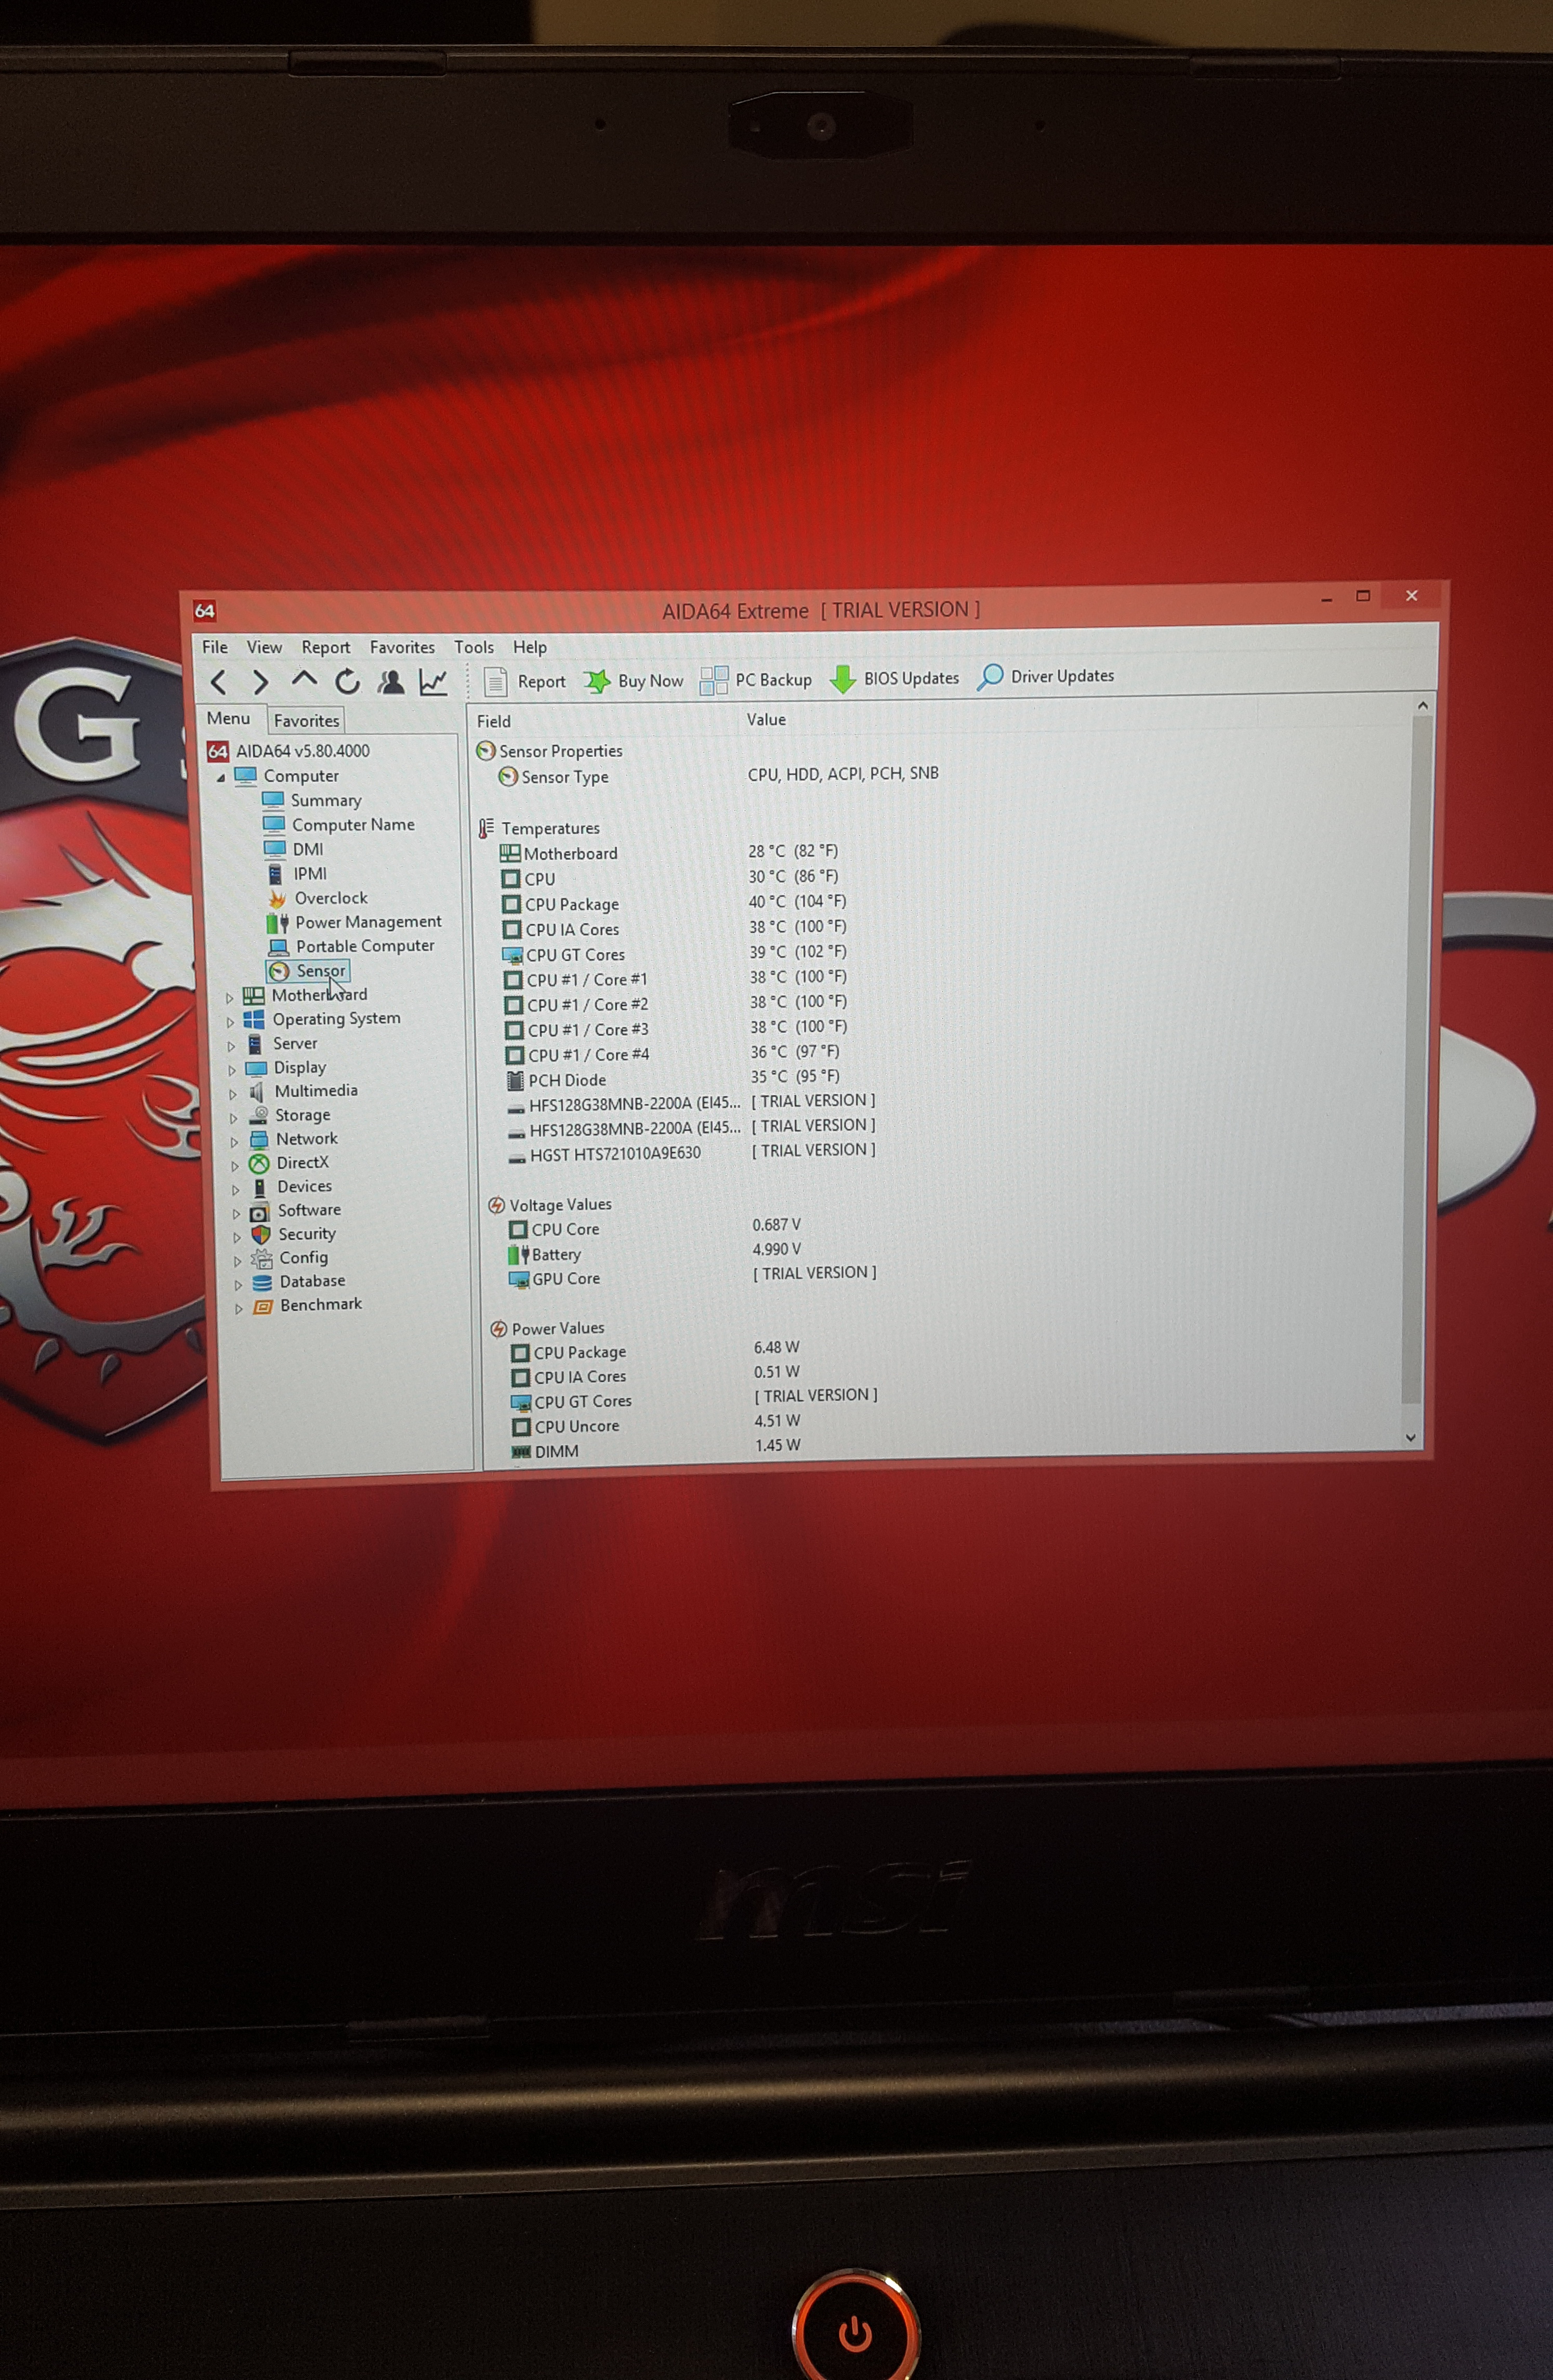Select the DMI tree item
This screenshot has height=2380, width=1553.
[294, 849]
